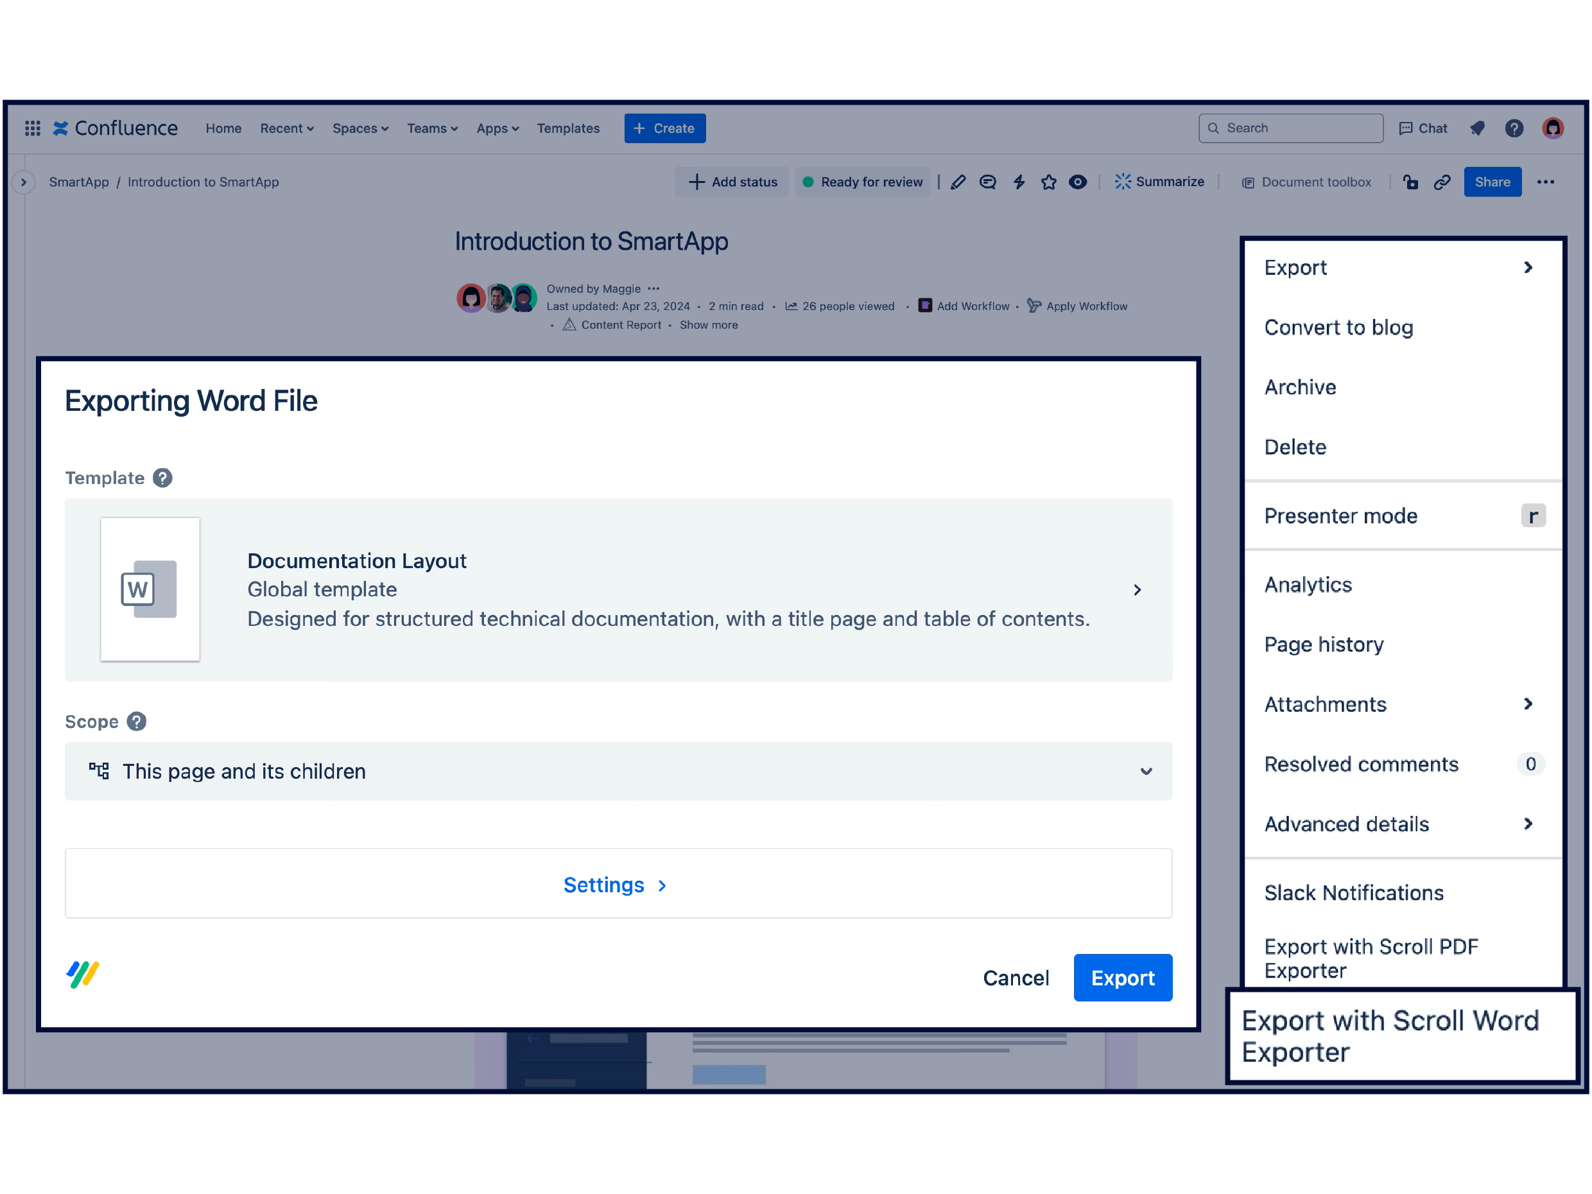Click the Content Report warning icon

click(569, 325)
